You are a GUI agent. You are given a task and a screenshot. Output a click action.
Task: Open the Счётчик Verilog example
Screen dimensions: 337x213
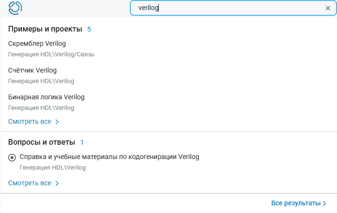(x=32, y=70)
